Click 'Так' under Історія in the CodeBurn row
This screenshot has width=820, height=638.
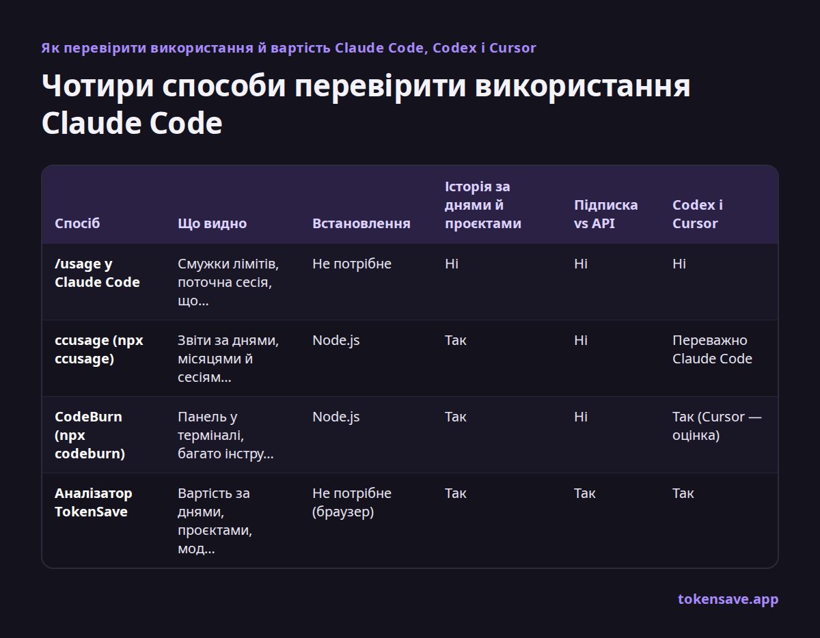456,417
